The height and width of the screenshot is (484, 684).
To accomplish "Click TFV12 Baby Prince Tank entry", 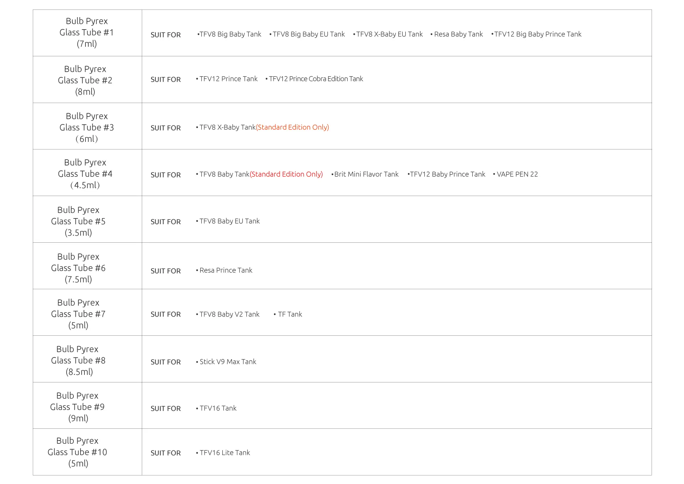I will (x=447, y=174).
